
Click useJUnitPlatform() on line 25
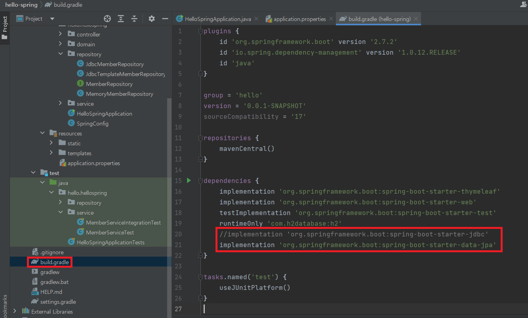(x=255, y=288)
